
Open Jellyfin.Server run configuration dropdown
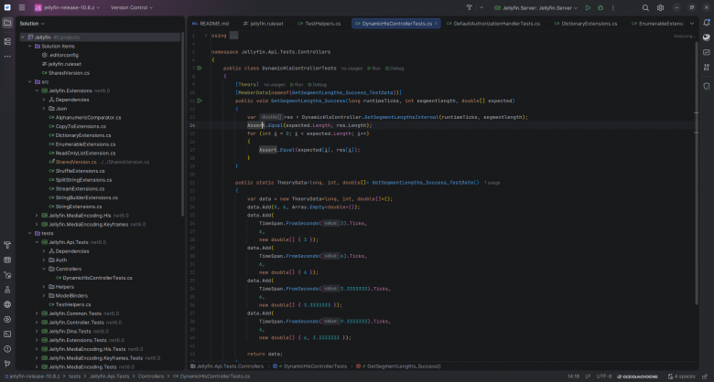point(535,7)
